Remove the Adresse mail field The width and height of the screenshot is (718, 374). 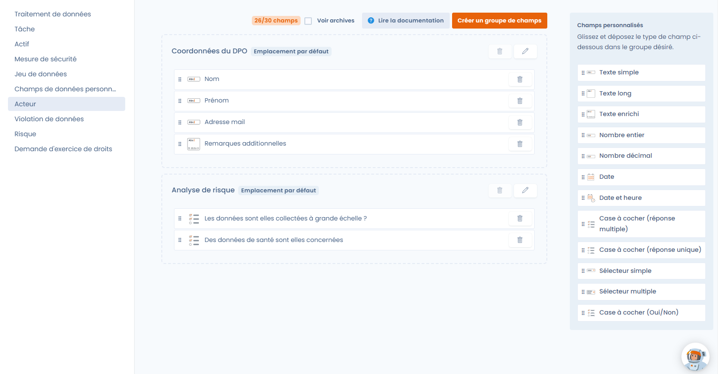(520, 123)
